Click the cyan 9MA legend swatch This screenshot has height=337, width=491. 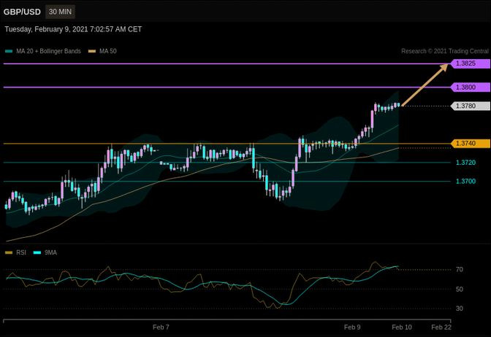click(37, 253)
